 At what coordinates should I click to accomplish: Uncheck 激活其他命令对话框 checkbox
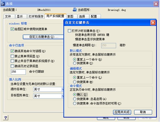[x=12, y=51]
